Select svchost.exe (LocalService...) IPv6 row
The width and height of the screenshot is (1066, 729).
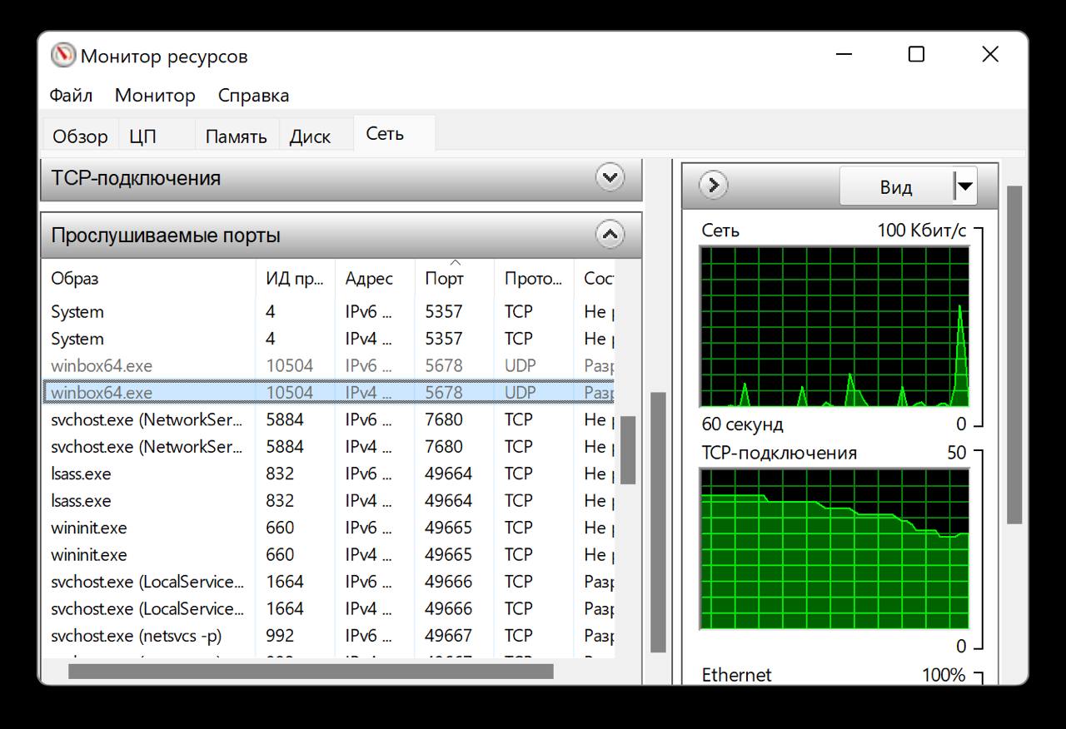point(328,582)
